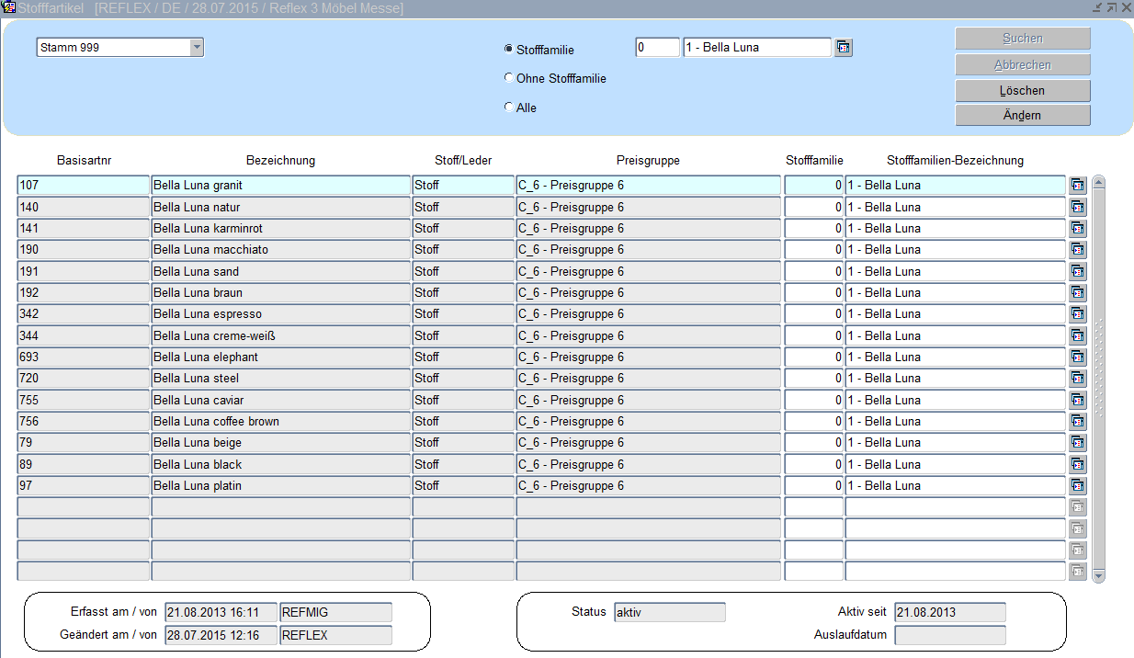The height and width of the screenshot is (658, 1134).
Task: Open lookup icon for Bella Luna espresso row
Action: 1078,314
